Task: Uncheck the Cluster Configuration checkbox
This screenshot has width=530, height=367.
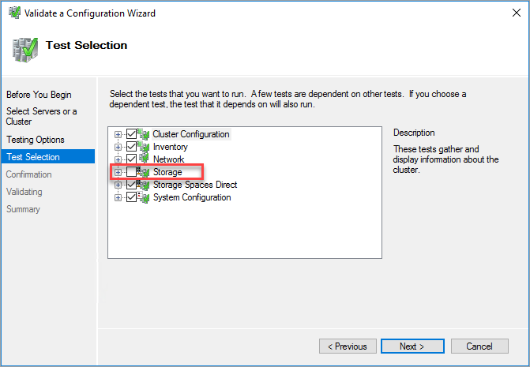Action: pos(131,134)
